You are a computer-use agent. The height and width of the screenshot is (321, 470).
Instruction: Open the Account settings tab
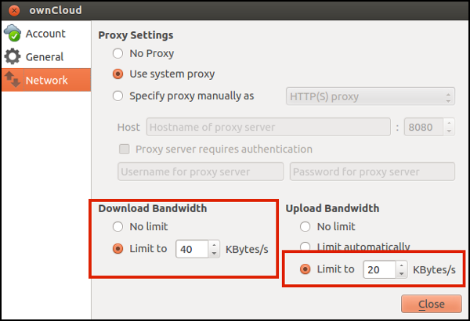pos(45,34)
